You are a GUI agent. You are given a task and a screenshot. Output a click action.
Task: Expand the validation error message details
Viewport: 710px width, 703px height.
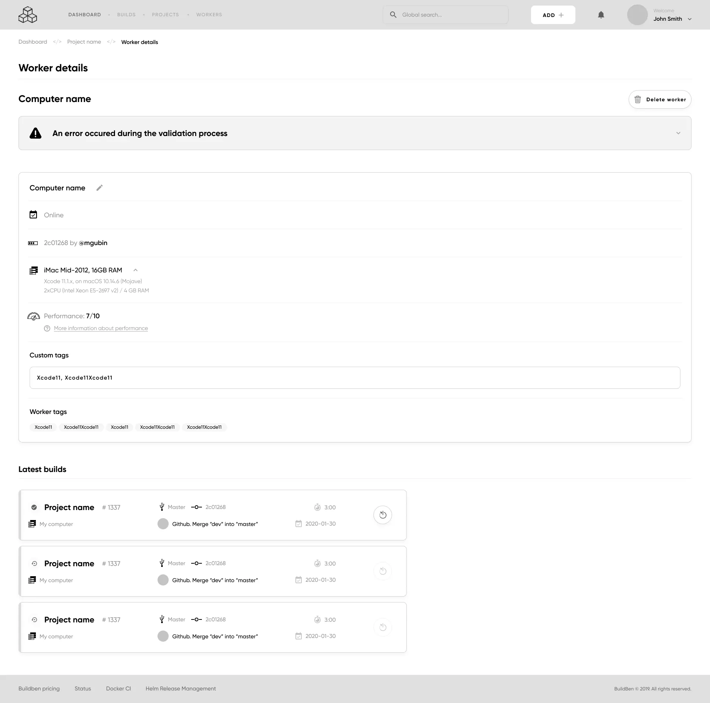pyautogui.click(x=678, y=133)
